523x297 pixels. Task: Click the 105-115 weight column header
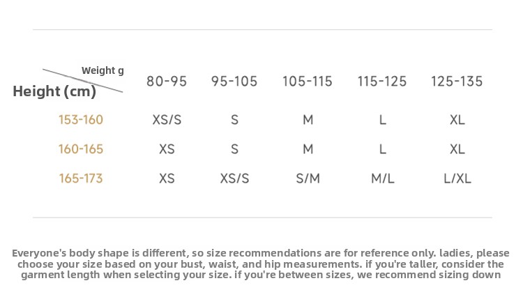coord(308,82)
